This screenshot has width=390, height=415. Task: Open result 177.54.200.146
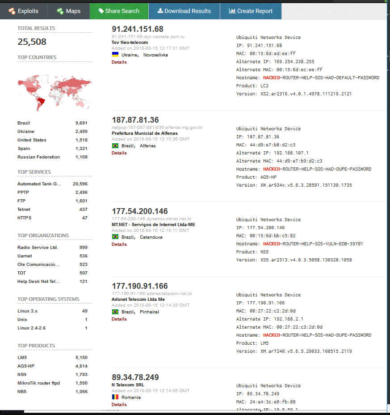point(140,211)
